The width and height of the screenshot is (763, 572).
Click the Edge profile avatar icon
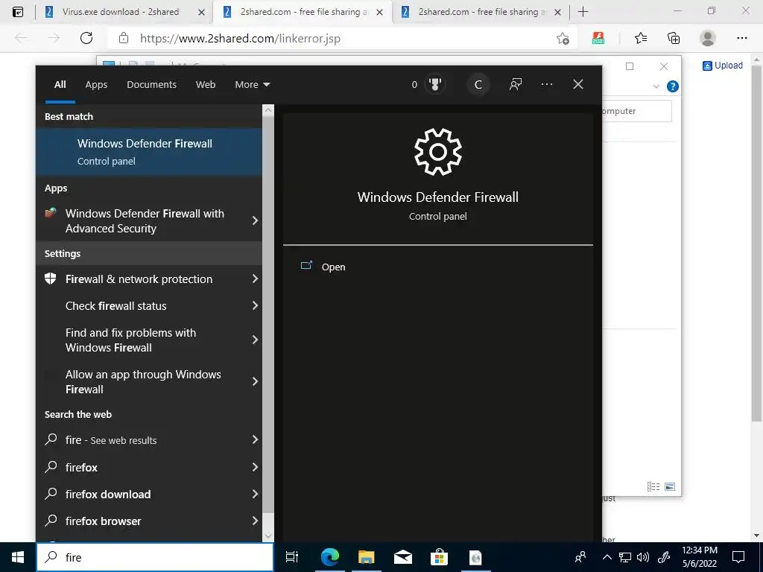coord(708,39)
